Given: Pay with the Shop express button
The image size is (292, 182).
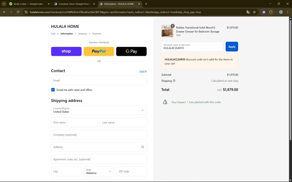Looking at the screenshot, I should coord(66,51).
